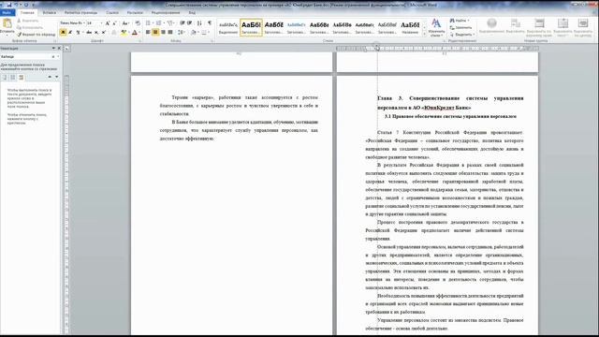Viewport: 599px width, 337px height.
Task: Align text left
Action: (148, 32)
